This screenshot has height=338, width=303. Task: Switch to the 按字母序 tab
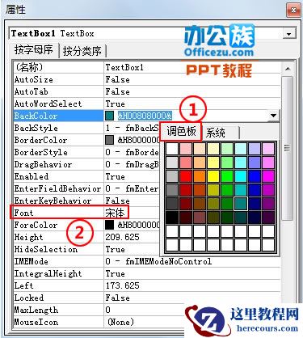(34, 50)
